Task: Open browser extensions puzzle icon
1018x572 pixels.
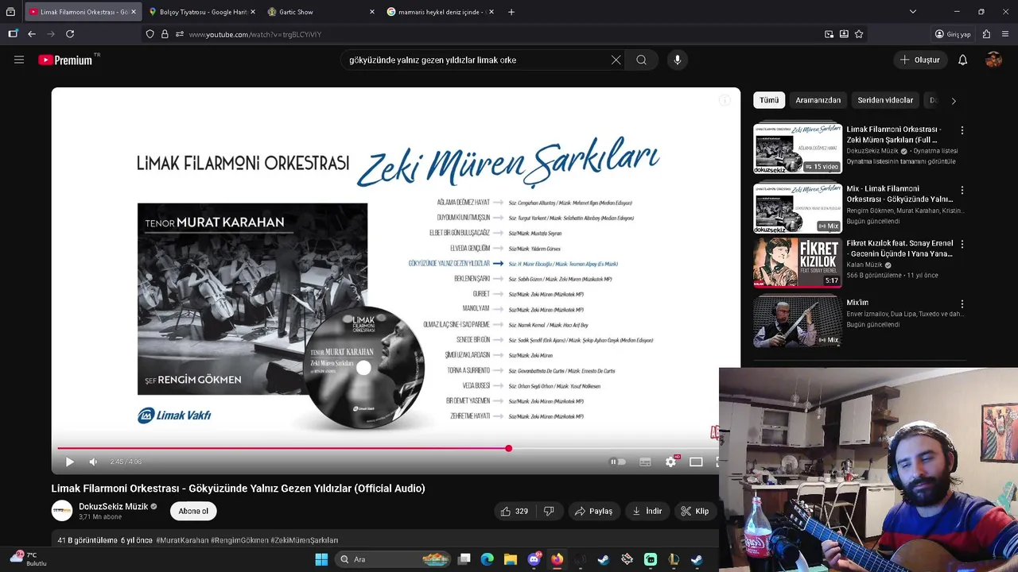Action: tap(986, 34)
